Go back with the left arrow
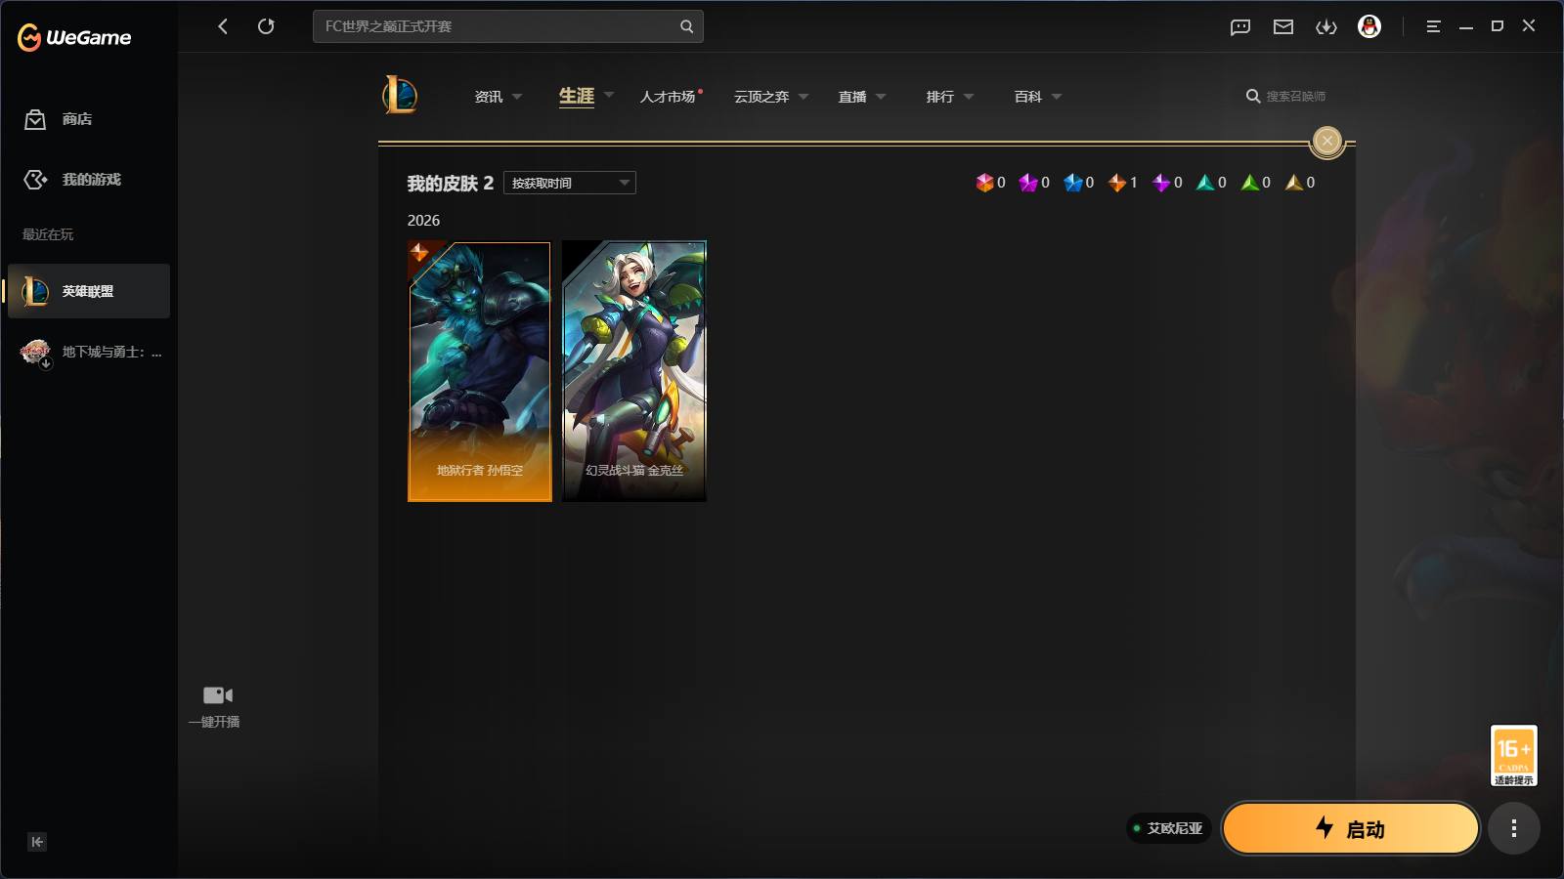1564x879 pixels. 223,26
